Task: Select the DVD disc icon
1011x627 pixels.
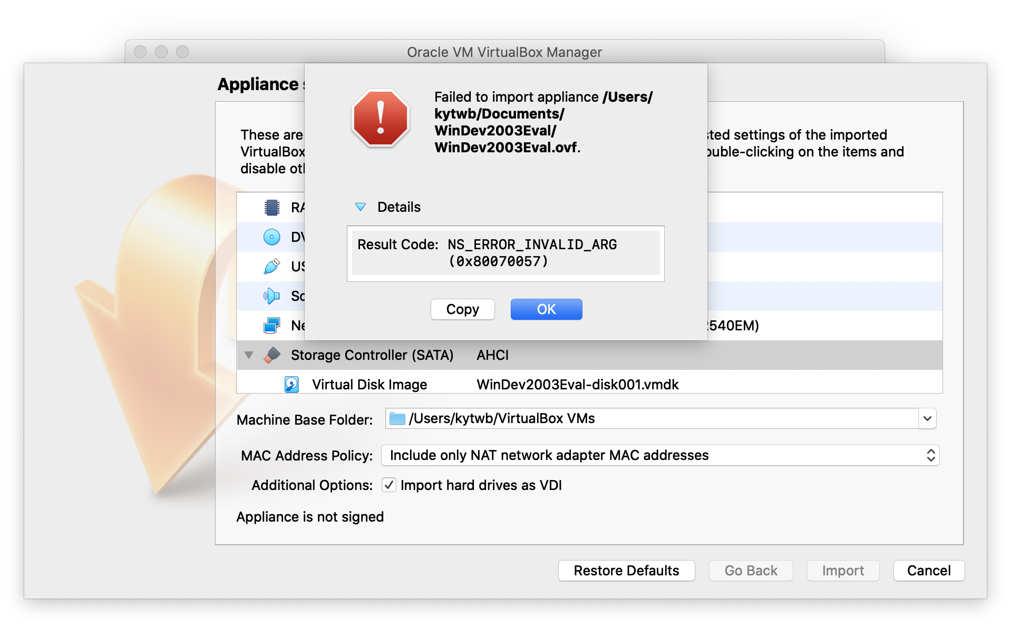Action: tap(271, 237)
